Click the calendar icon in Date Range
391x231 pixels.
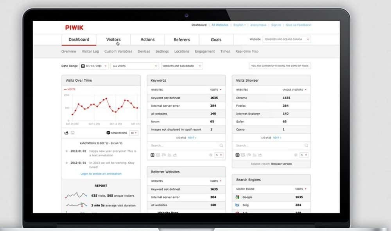(x=83, y=66)
